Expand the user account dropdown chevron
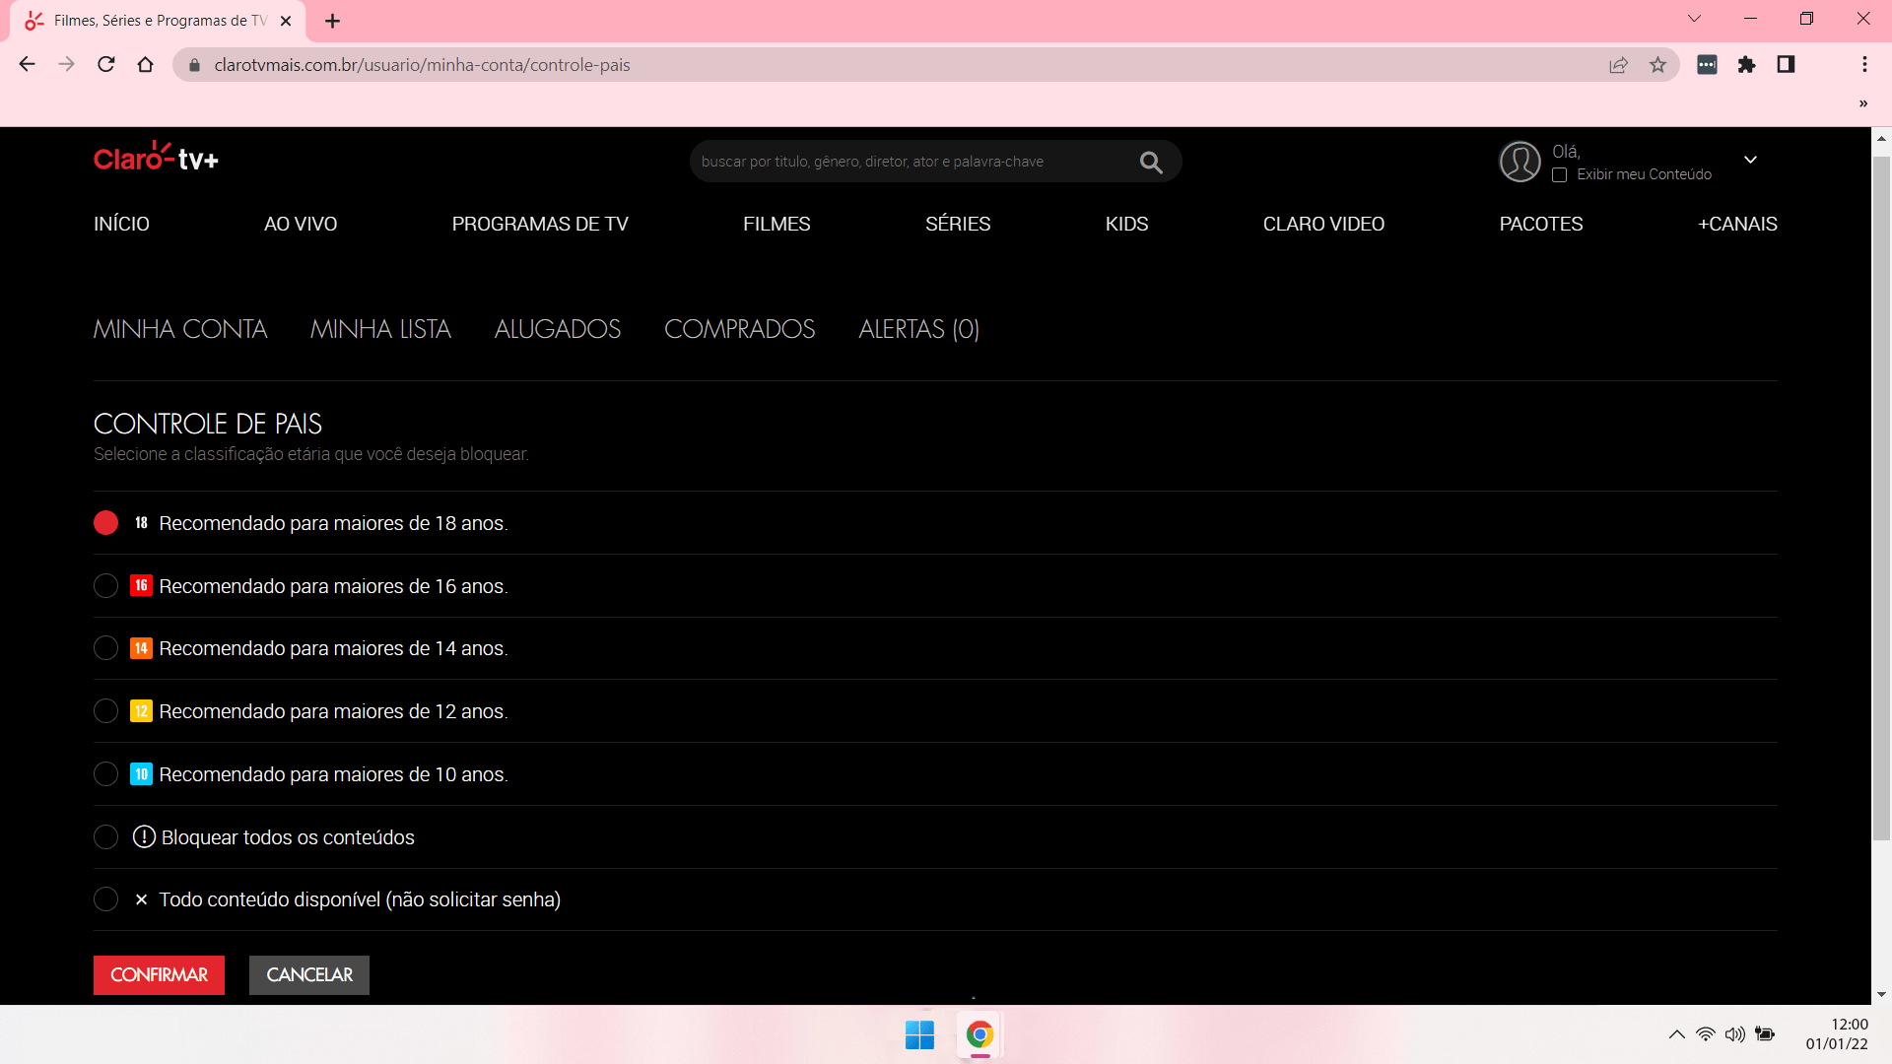This screenshot has height=1064, width=1892. (x=1750, y=160)
